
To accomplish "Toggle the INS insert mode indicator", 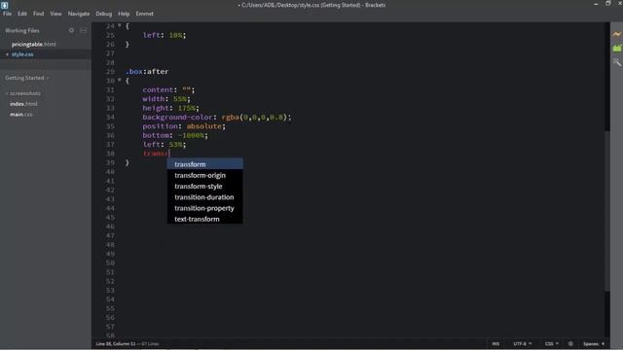I will [x=495, y=343].
